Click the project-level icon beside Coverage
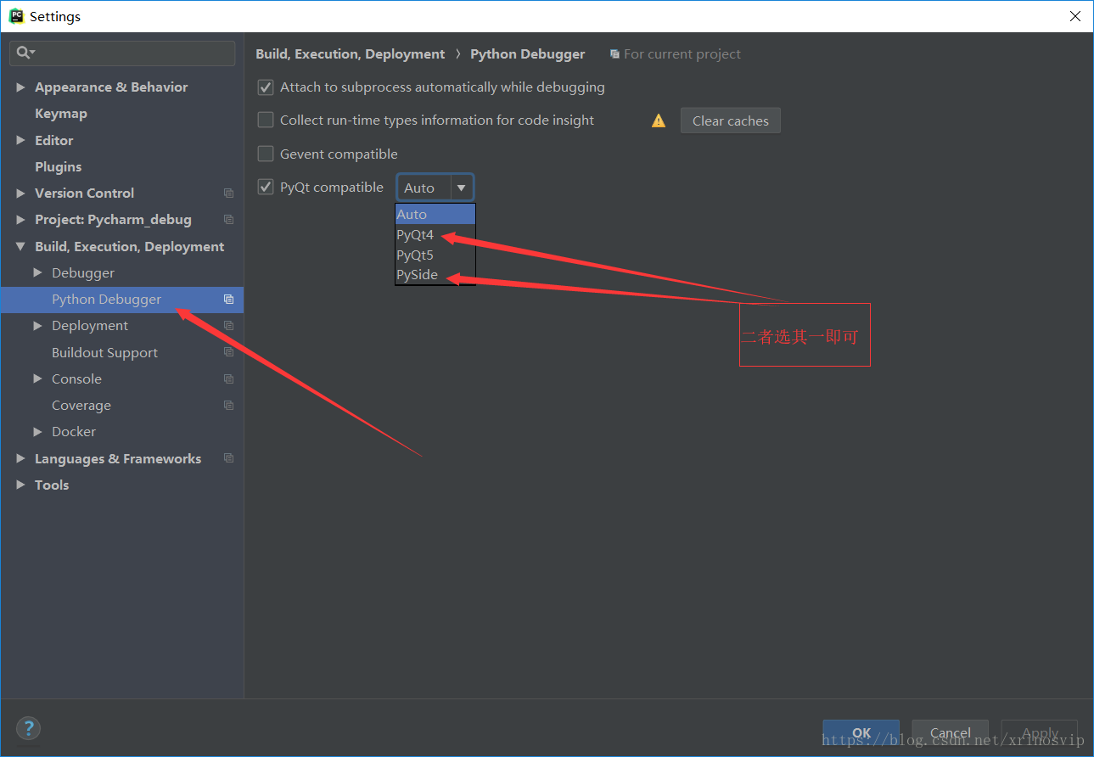This screenshot has height=757, width=1094. pyautogui.click(x=228, y=406)
